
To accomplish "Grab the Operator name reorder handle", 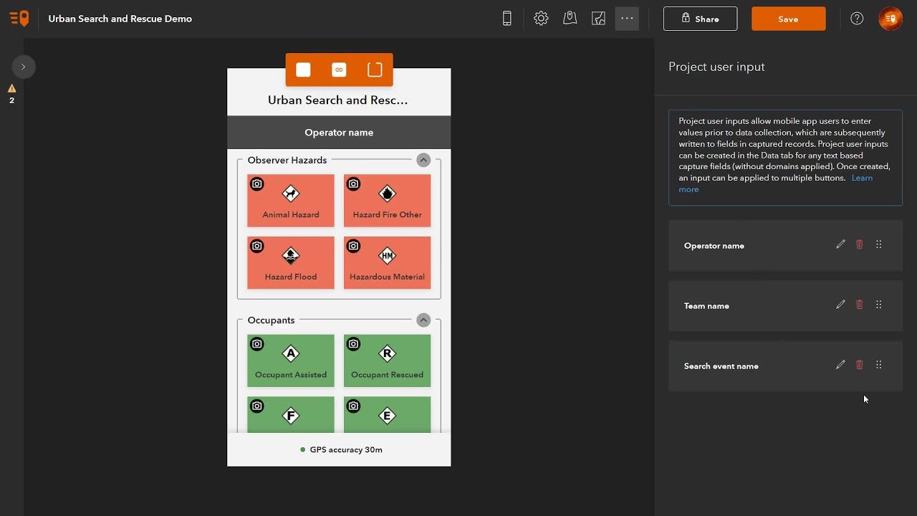I will pos(879,244).
